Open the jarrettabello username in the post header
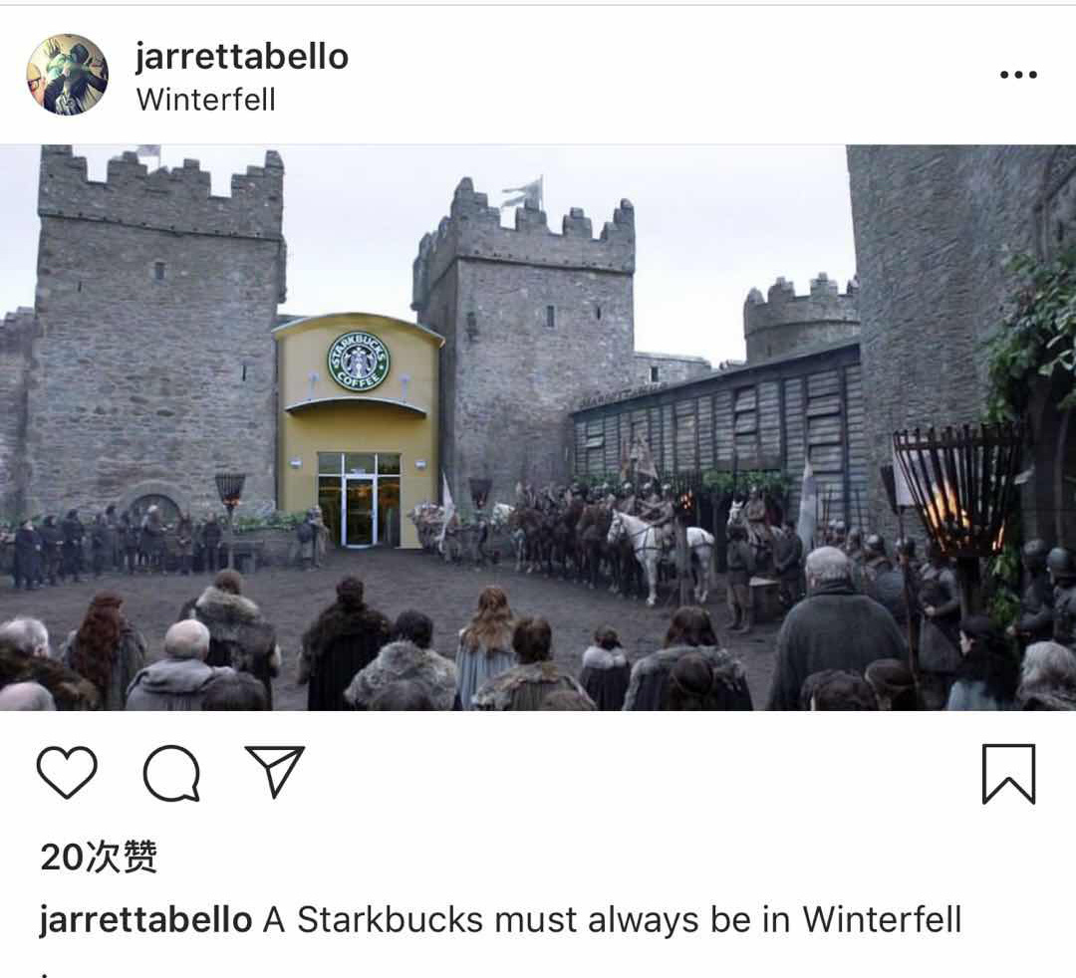Screen dimensions: 1076x978 241,56
